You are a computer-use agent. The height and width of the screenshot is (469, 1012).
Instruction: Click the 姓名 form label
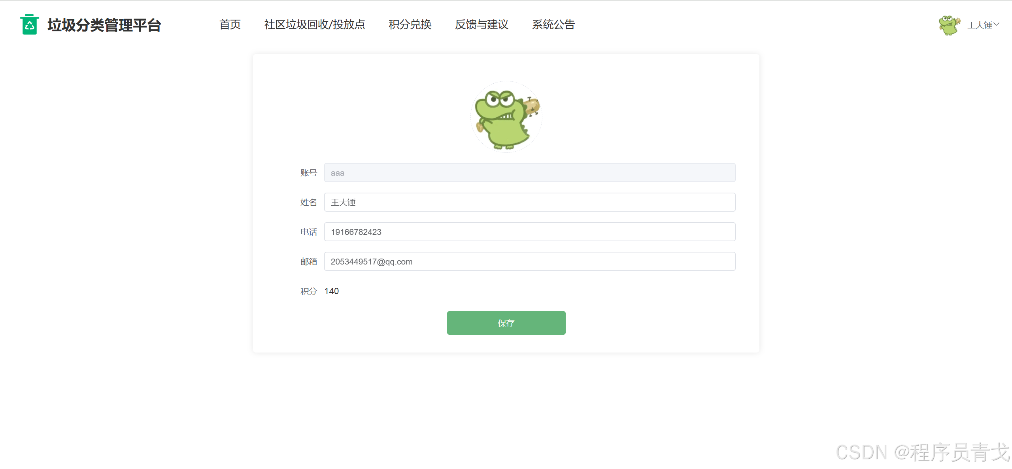point(308,202)
